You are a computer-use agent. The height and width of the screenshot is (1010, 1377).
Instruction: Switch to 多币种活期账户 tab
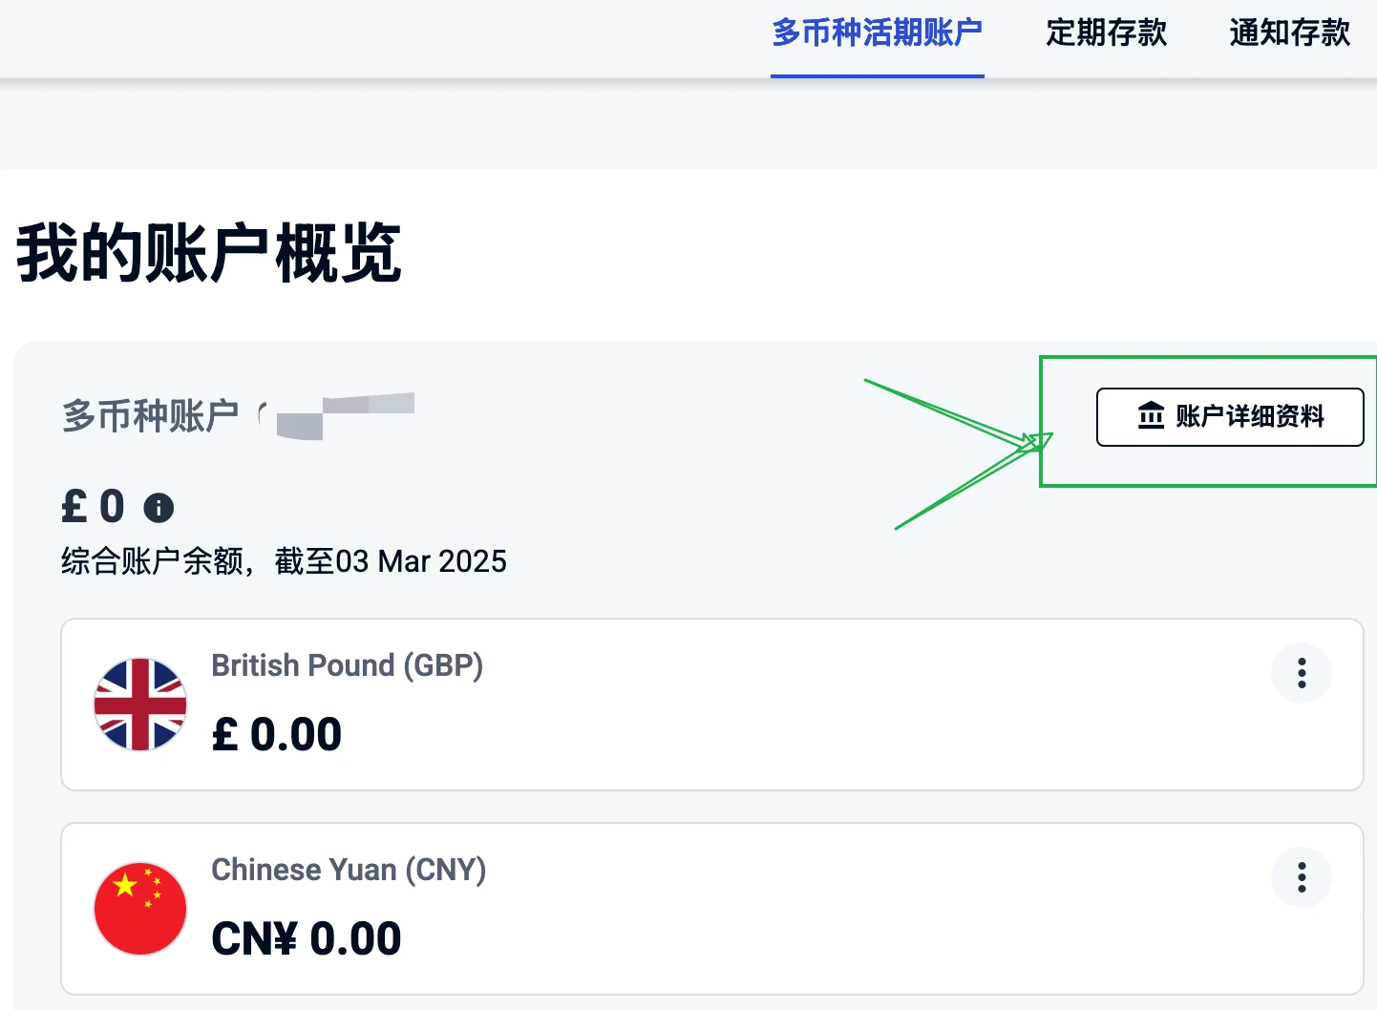point(878,33)
